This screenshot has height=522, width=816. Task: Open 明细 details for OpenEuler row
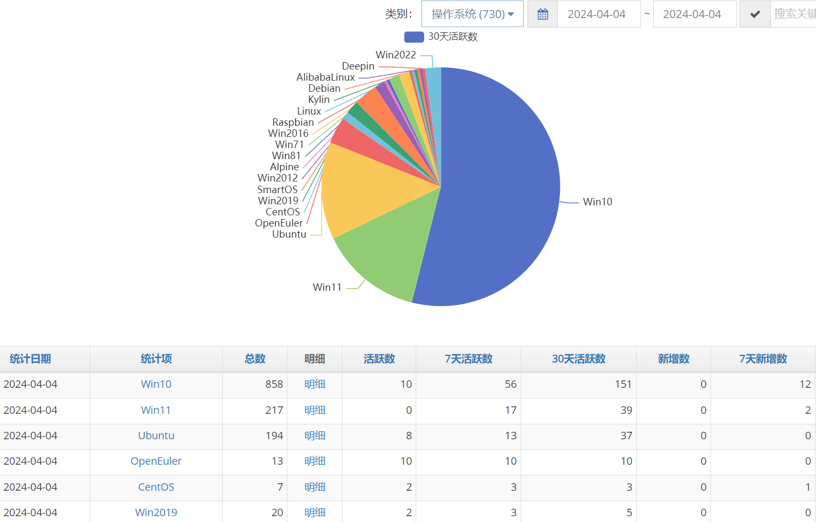[315, 461]
